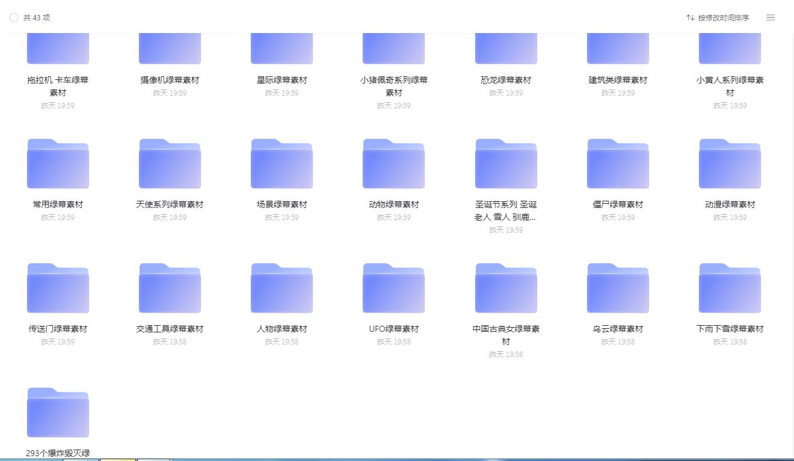
Task: Select the 天使系列绿幕素材 folder name
Action: click(169, 204)
